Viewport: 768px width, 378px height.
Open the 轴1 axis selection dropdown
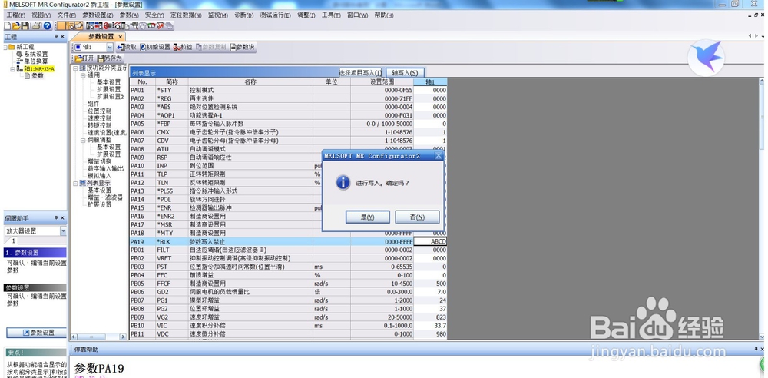[x=109, y=47]
